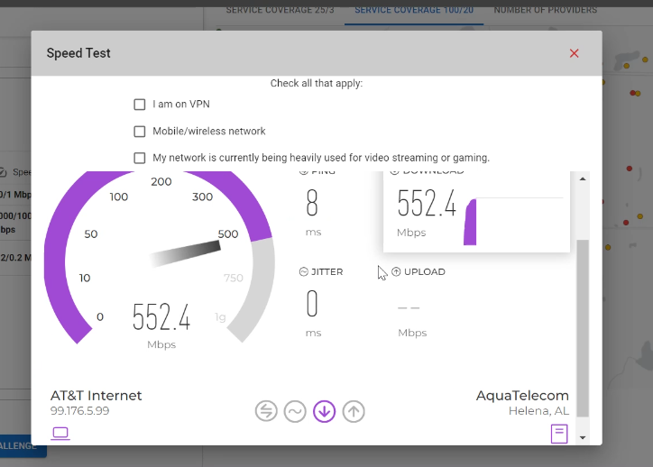Click the AT&T Internet provider name
The height and width of the screenshot is (467, 653).
(97, 396)
